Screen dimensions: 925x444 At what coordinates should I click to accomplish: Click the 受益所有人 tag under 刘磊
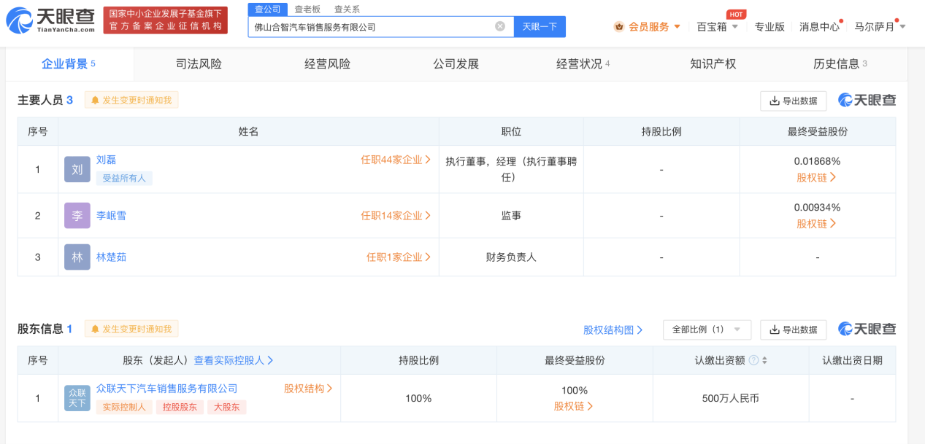124,179
